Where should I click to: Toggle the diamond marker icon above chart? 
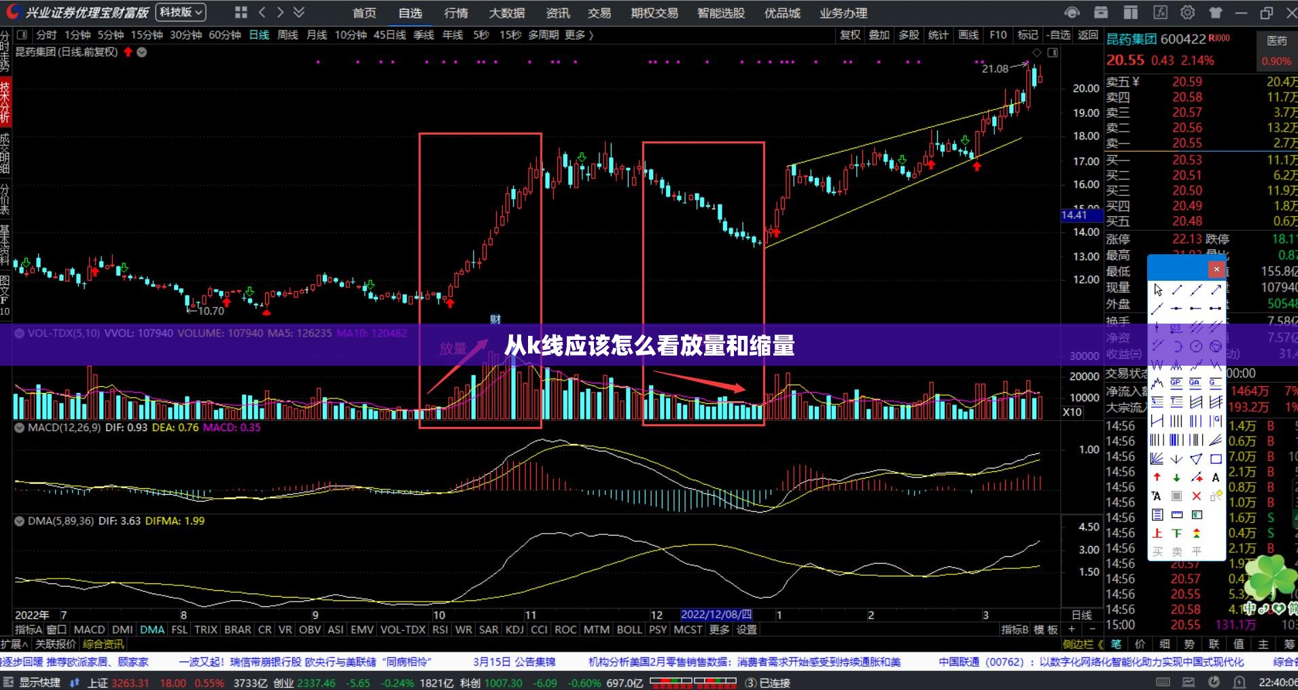pos(1037,52)
